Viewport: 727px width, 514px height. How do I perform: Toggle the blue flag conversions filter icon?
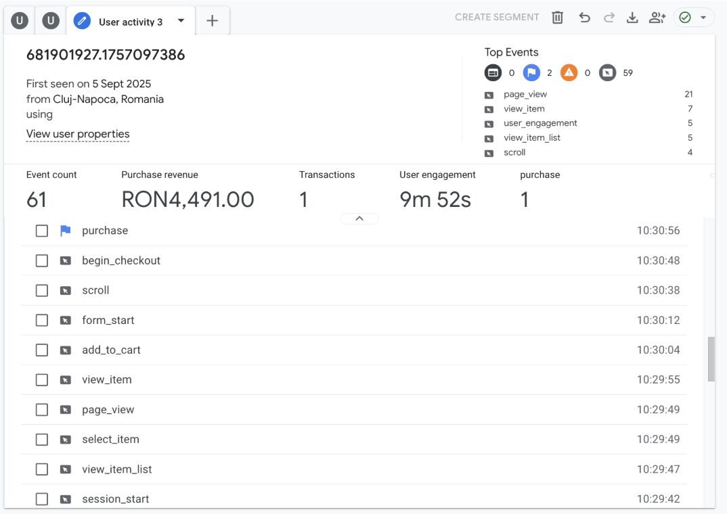[531, 72]
